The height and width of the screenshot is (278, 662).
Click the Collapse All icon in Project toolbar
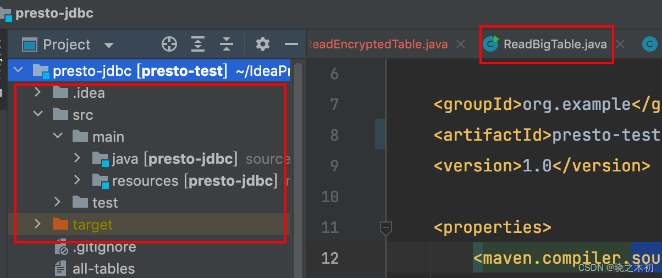(x=227, y=45)
